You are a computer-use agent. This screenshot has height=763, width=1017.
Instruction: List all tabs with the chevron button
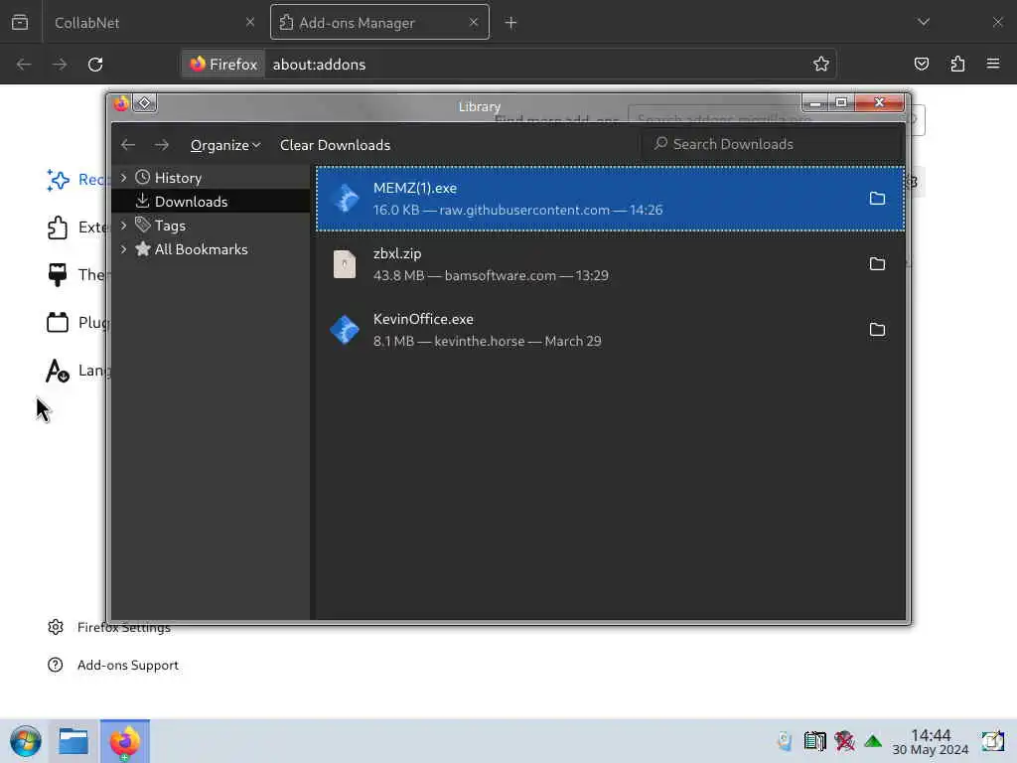pyautogui.click(x=924, y=22)
